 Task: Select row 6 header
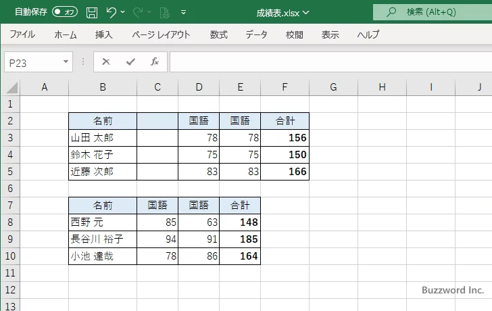[x=10, y=189]
